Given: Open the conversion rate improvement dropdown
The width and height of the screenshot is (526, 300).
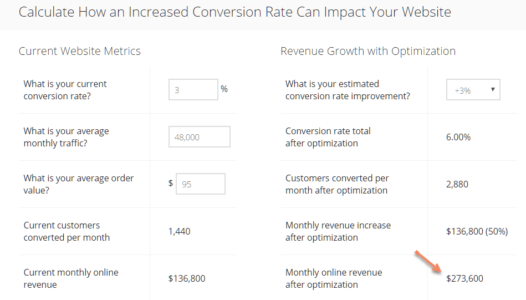Looking at the screenshot, I should point(473,90).
